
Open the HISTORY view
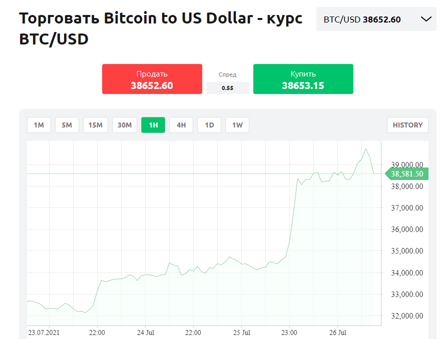coord(408,125)
